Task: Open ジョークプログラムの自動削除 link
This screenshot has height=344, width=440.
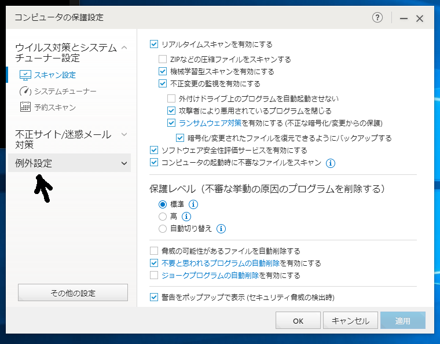Action: pos(210,275)
